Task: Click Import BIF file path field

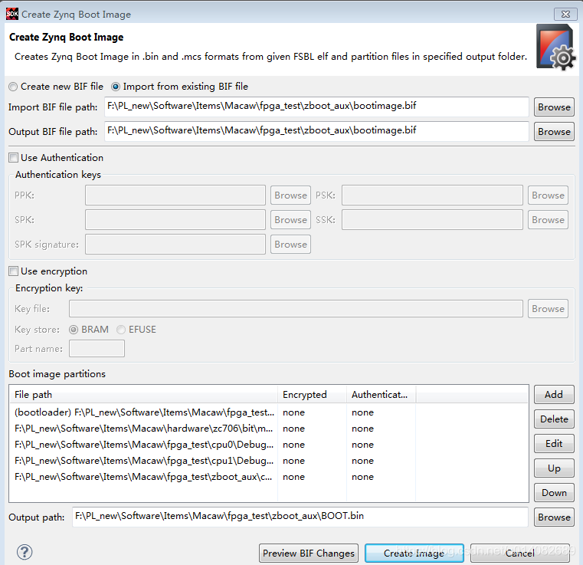Action: 316,107
